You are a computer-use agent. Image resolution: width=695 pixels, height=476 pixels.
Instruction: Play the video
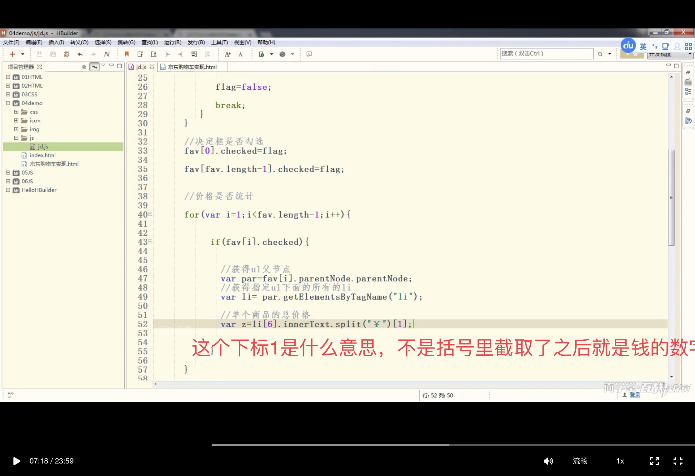point(17,461)
